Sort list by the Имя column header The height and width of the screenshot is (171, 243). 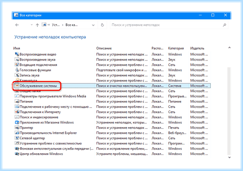17,48
